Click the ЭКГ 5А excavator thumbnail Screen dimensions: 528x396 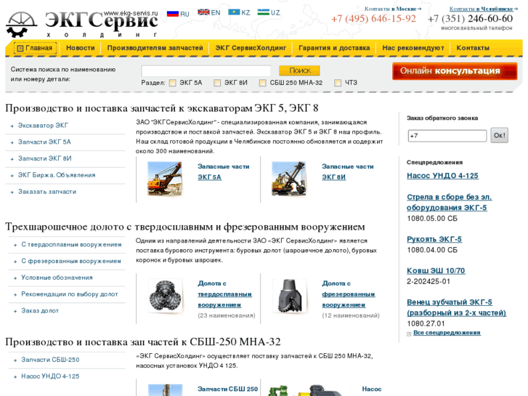pyautogui.click(x=165, y=178)
